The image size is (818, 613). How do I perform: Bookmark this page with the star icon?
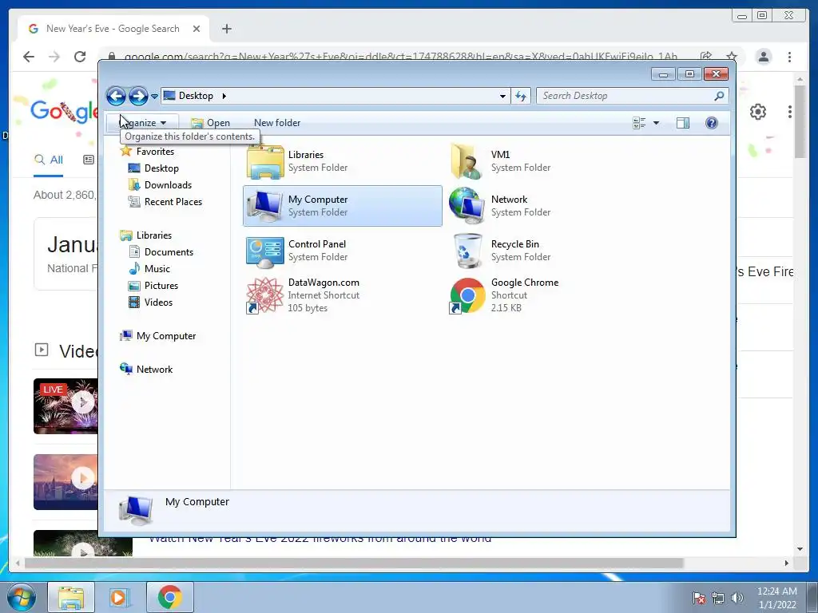tap(732, 57)
